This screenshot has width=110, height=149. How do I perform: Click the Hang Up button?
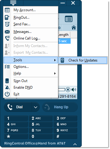60,107
